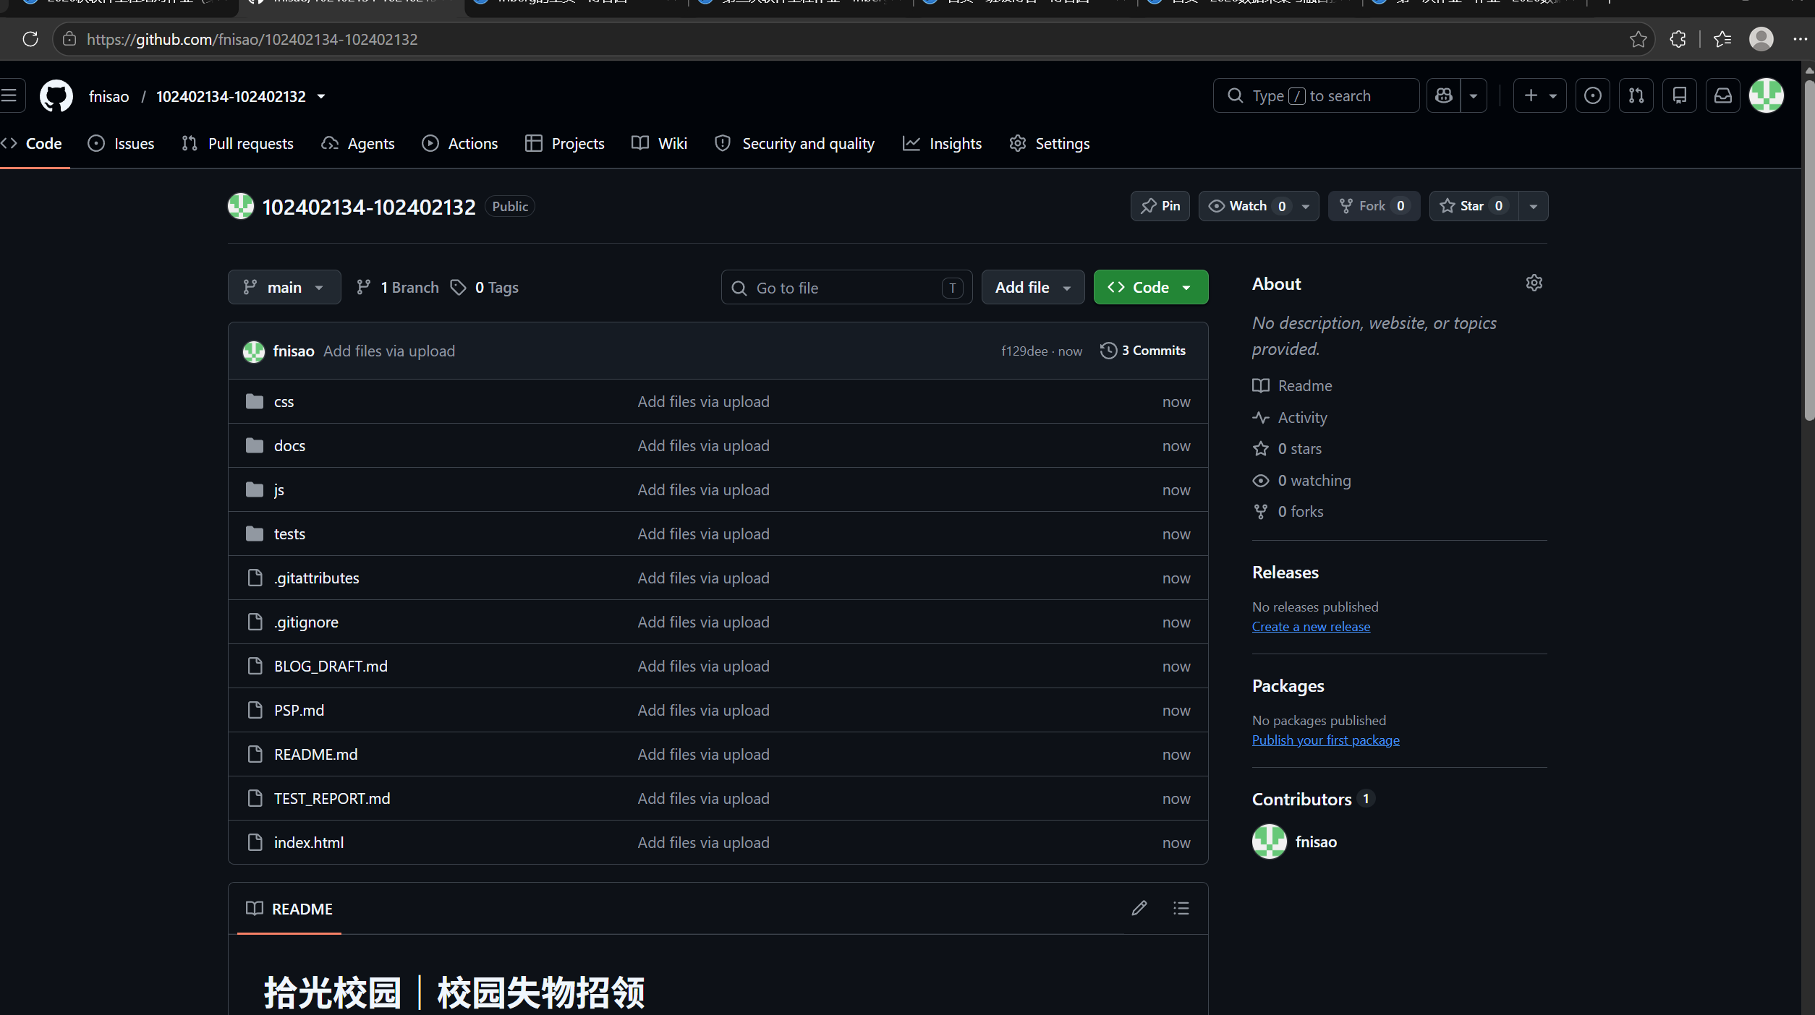This screenshot has width=1815, height=1015.
Task: Switch to the Pull requests tab
Action: 237,143
